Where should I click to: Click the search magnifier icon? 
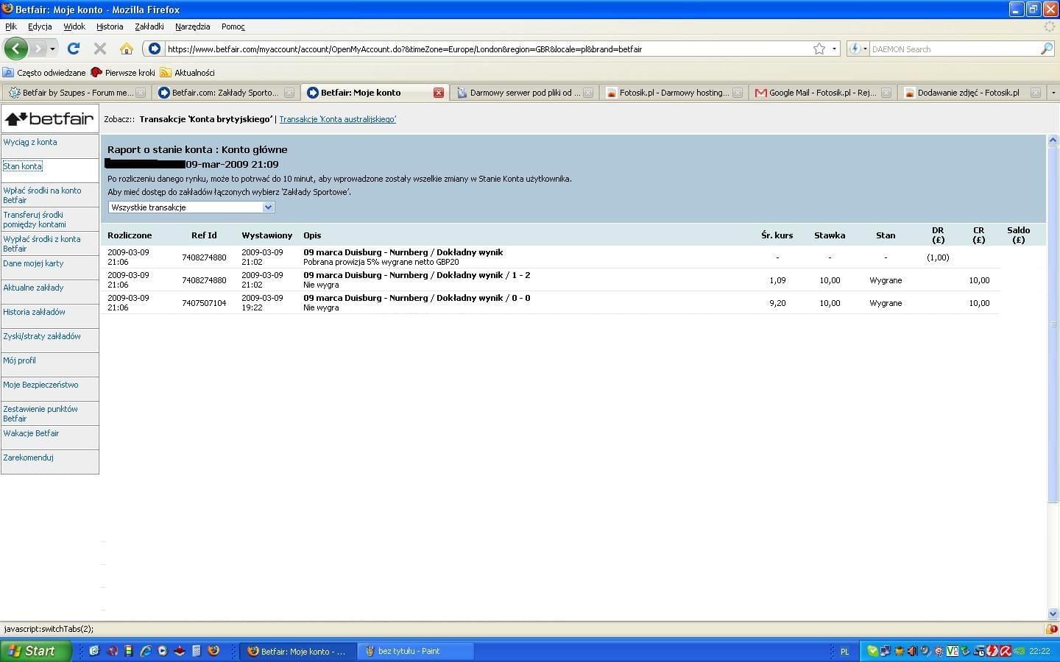(x=1046, y=49)
